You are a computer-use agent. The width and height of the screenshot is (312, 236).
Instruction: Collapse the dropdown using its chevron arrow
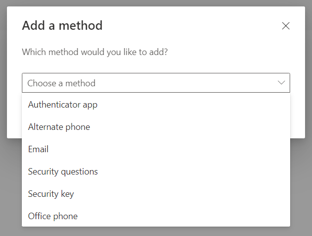(x=281, y=83)
